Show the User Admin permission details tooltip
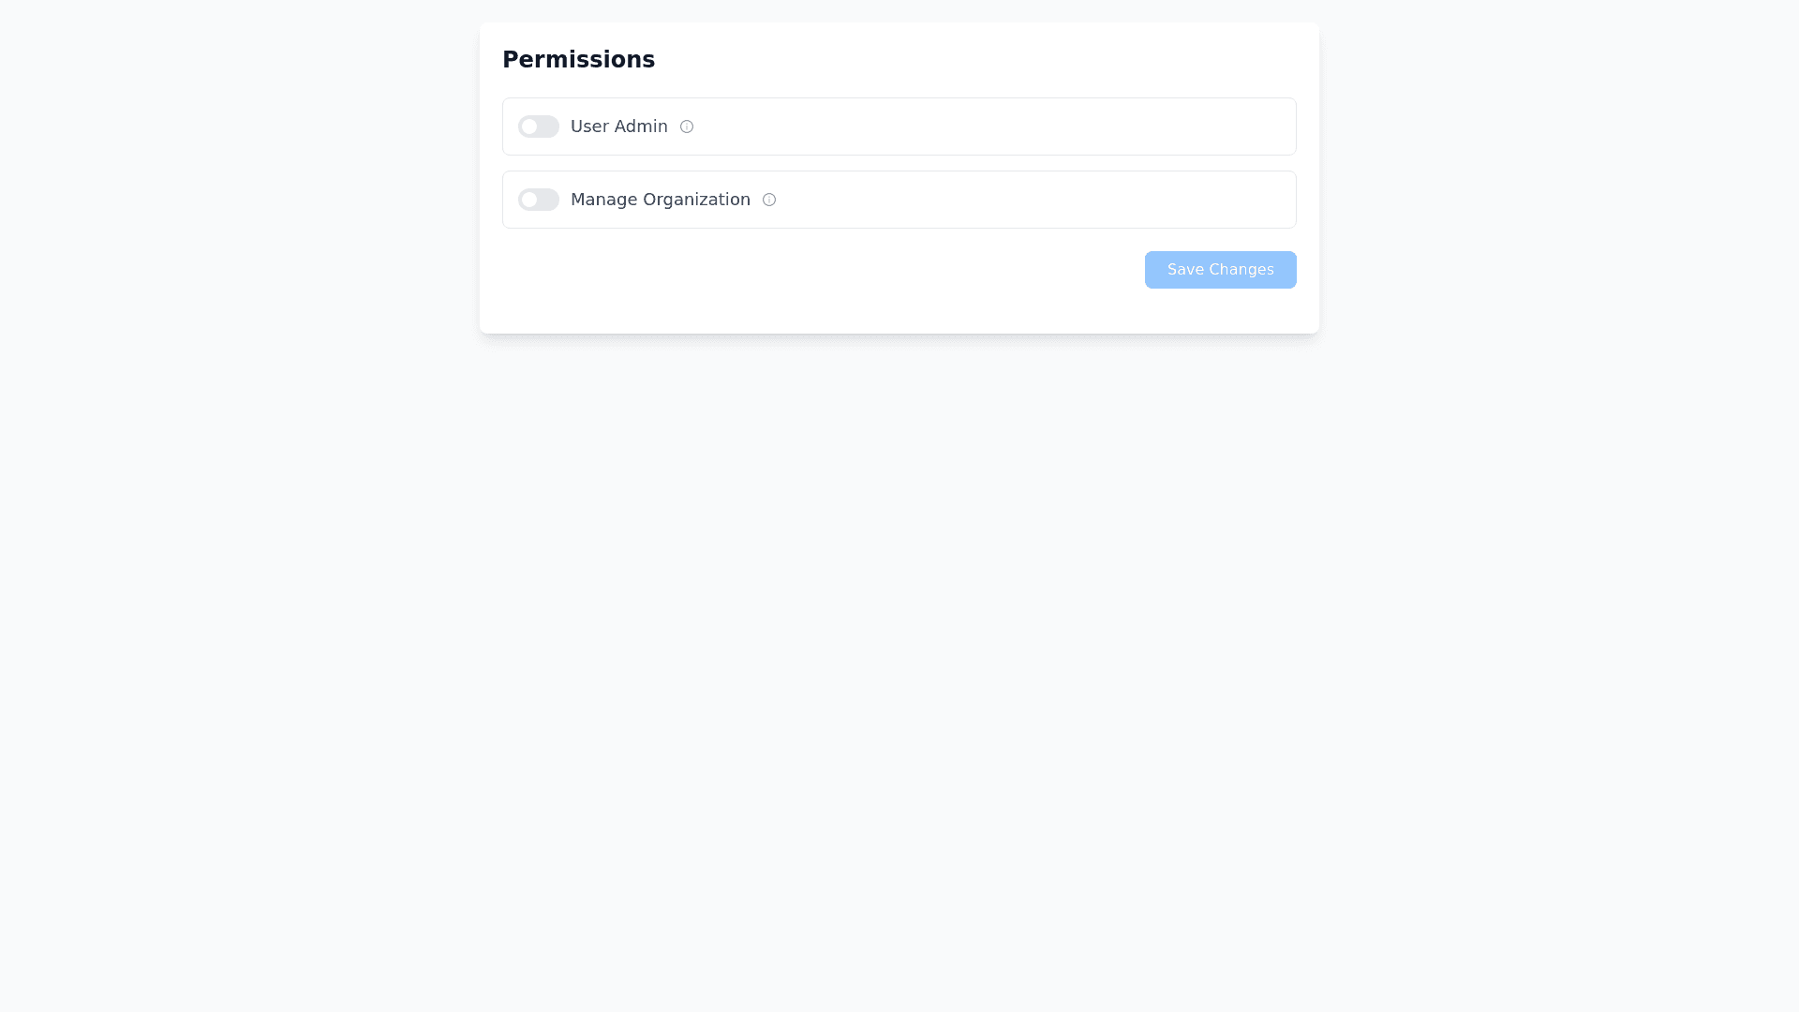 [x=687, y=126]
